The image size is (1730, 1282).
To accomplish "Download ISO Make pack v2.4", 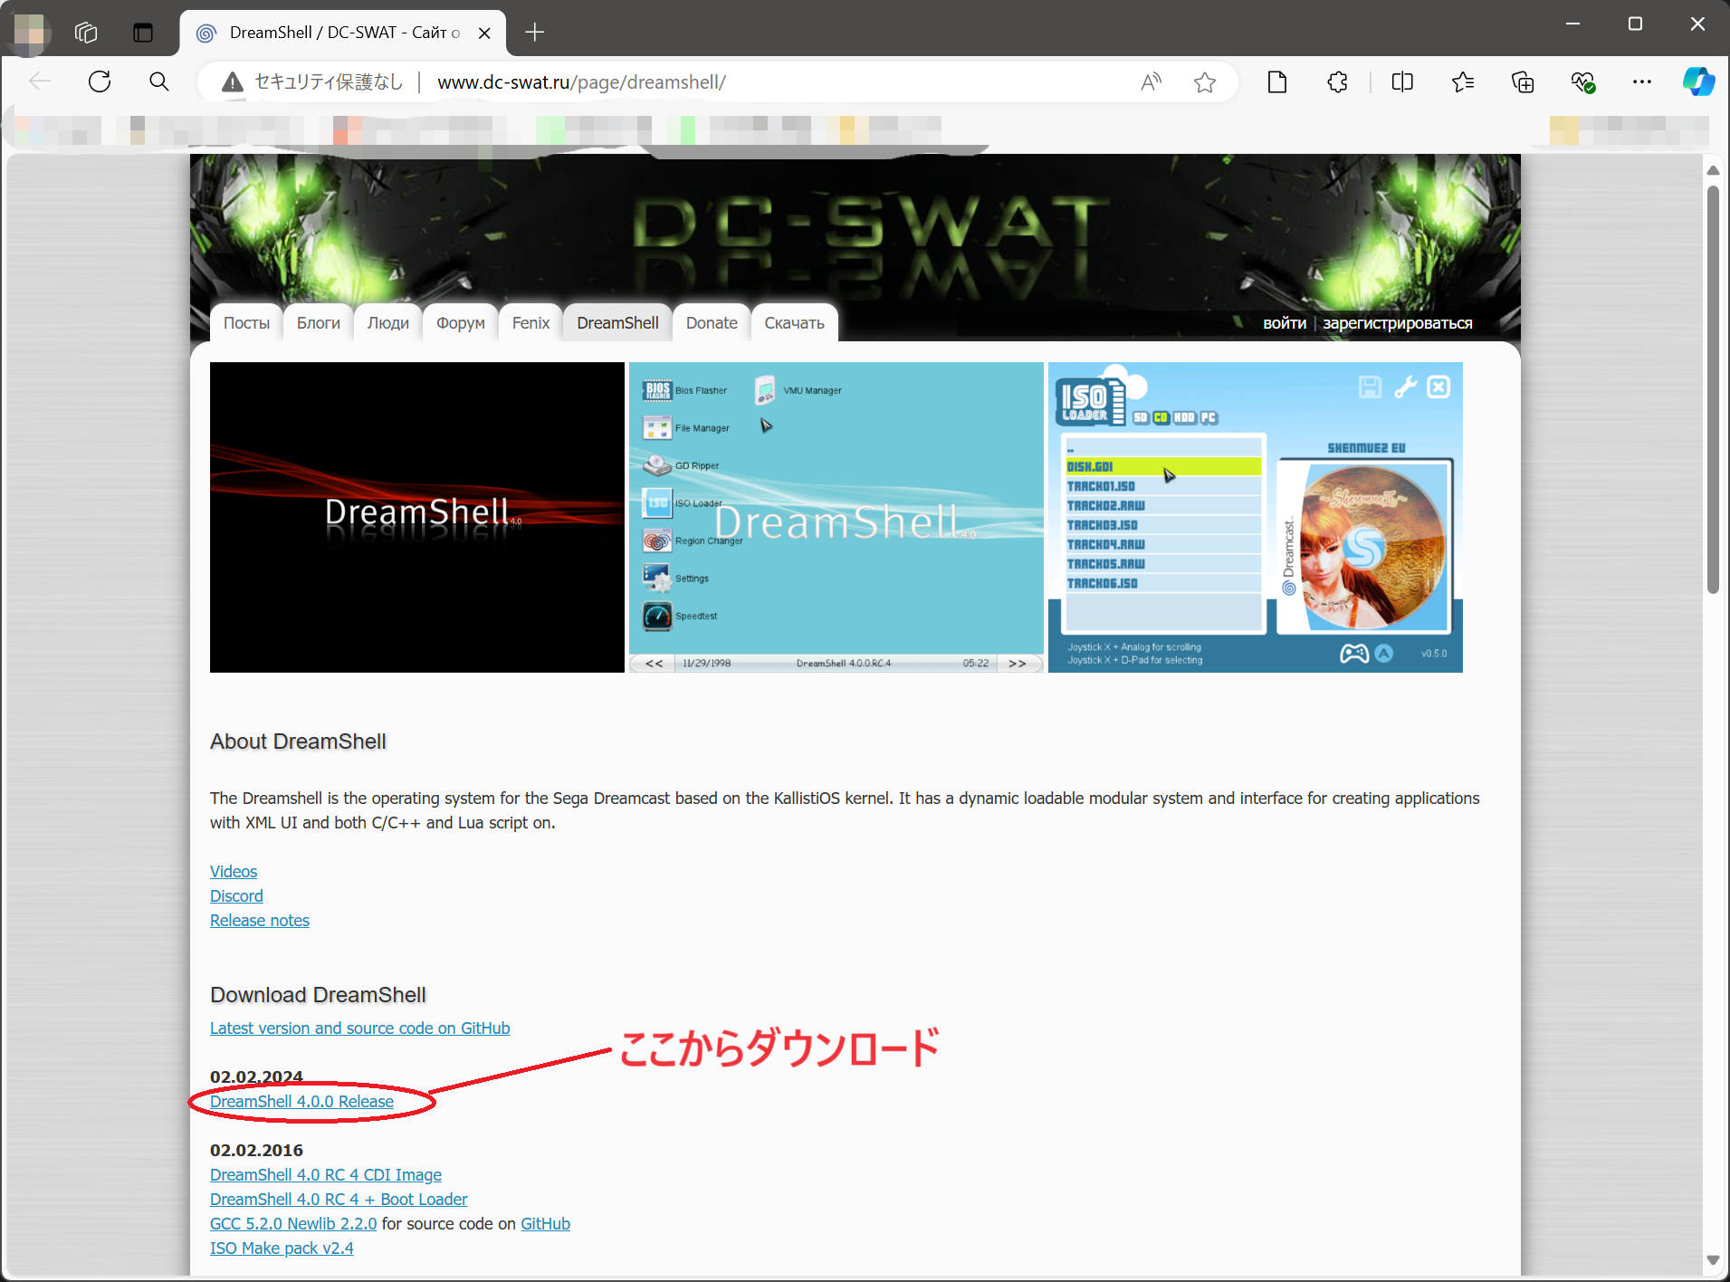I will [x=282, y=1248].
